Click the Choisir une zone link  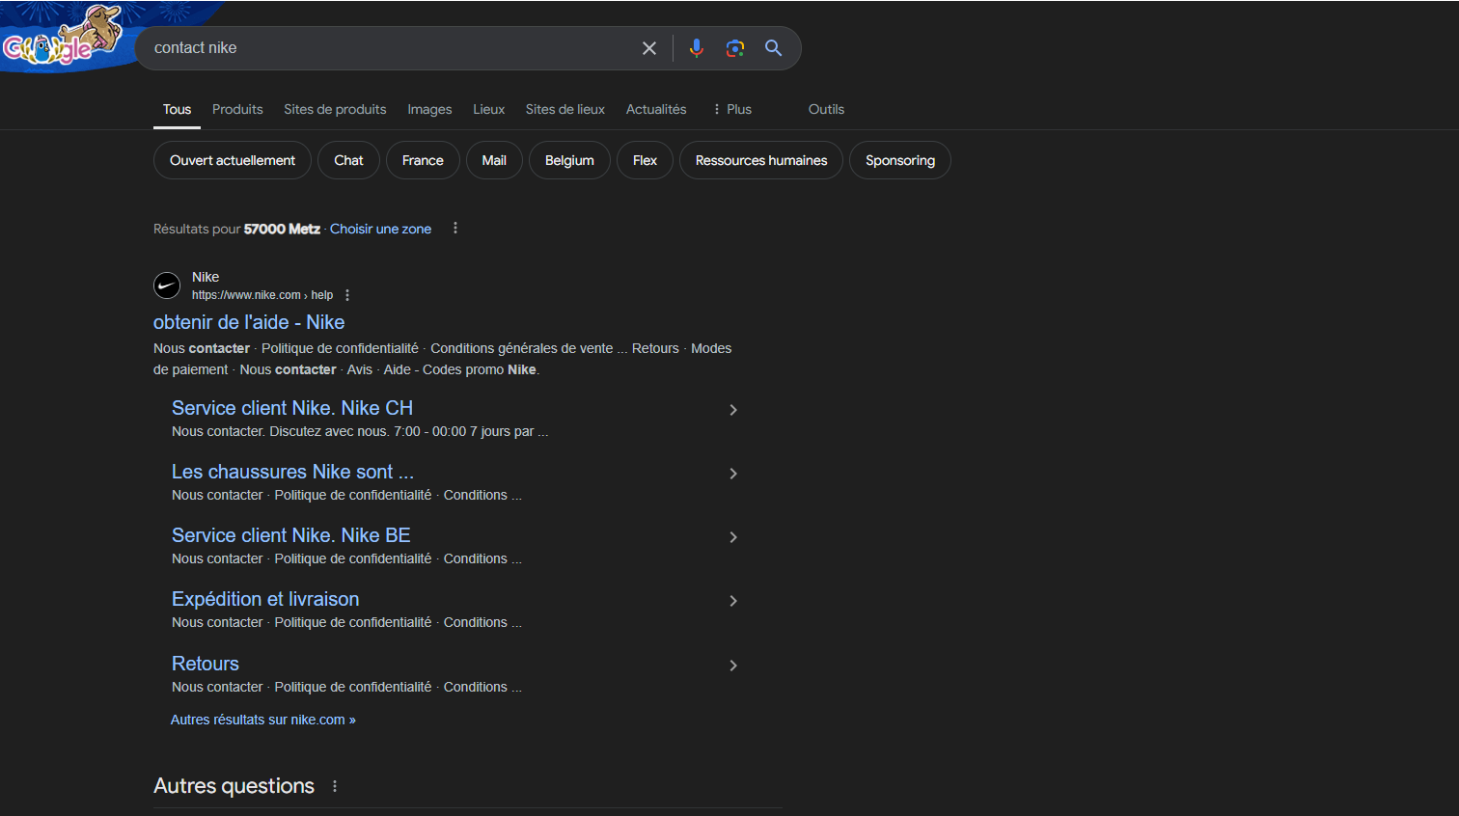pyautogui.click(x=380, y=229)
